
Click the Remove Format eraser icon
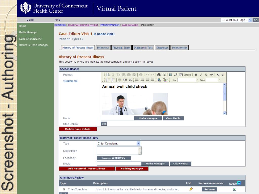pyautogui.click(x=176, y=75)
